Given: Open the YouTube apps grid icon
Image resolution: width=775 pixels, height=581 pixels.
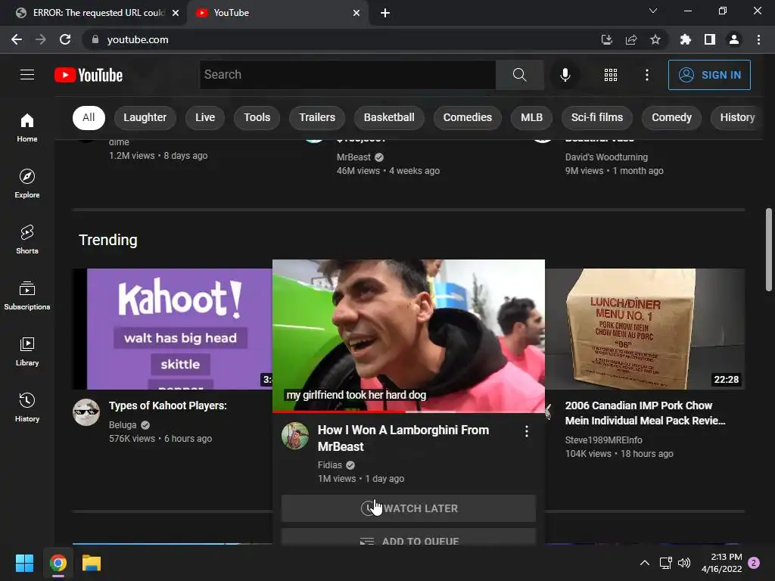Looking at the screenshot, I should point(611,75).
